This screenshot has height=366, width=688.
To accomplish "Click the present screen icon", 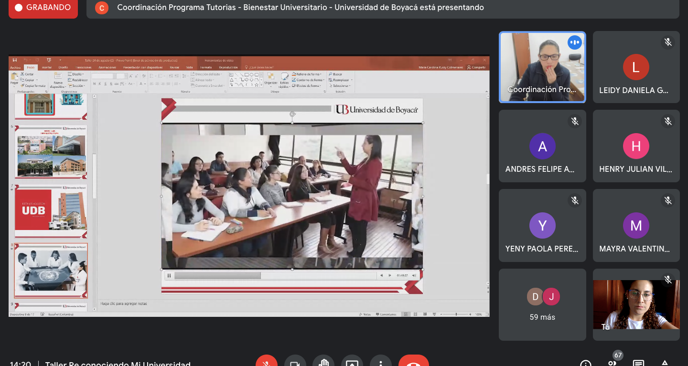I will (x=352, y=362).
